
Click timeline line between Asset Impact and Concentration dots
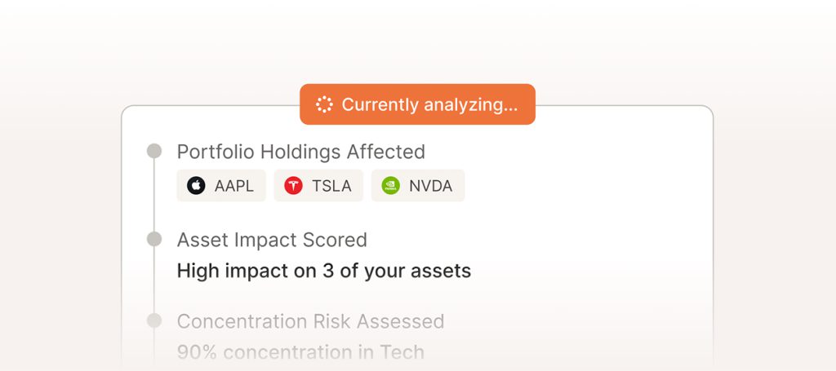(x=153, y=281)
